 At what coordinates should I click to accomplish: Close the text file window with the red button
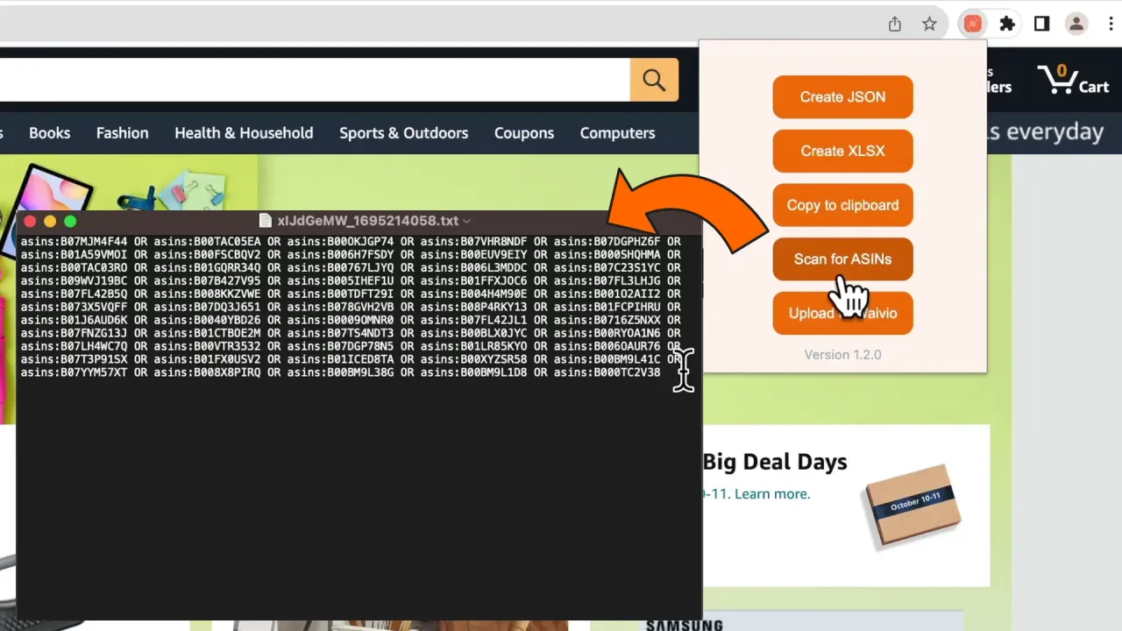(x=29, y=222)
